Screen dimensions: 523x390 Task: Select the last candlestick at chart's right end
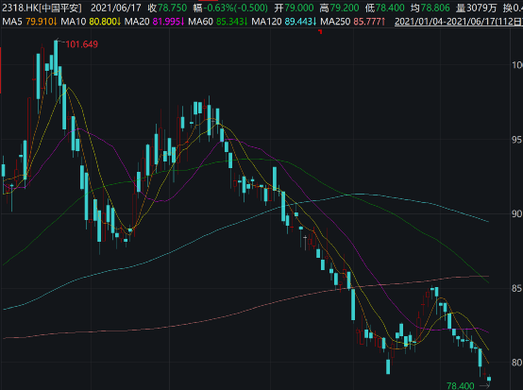point(489,379)
